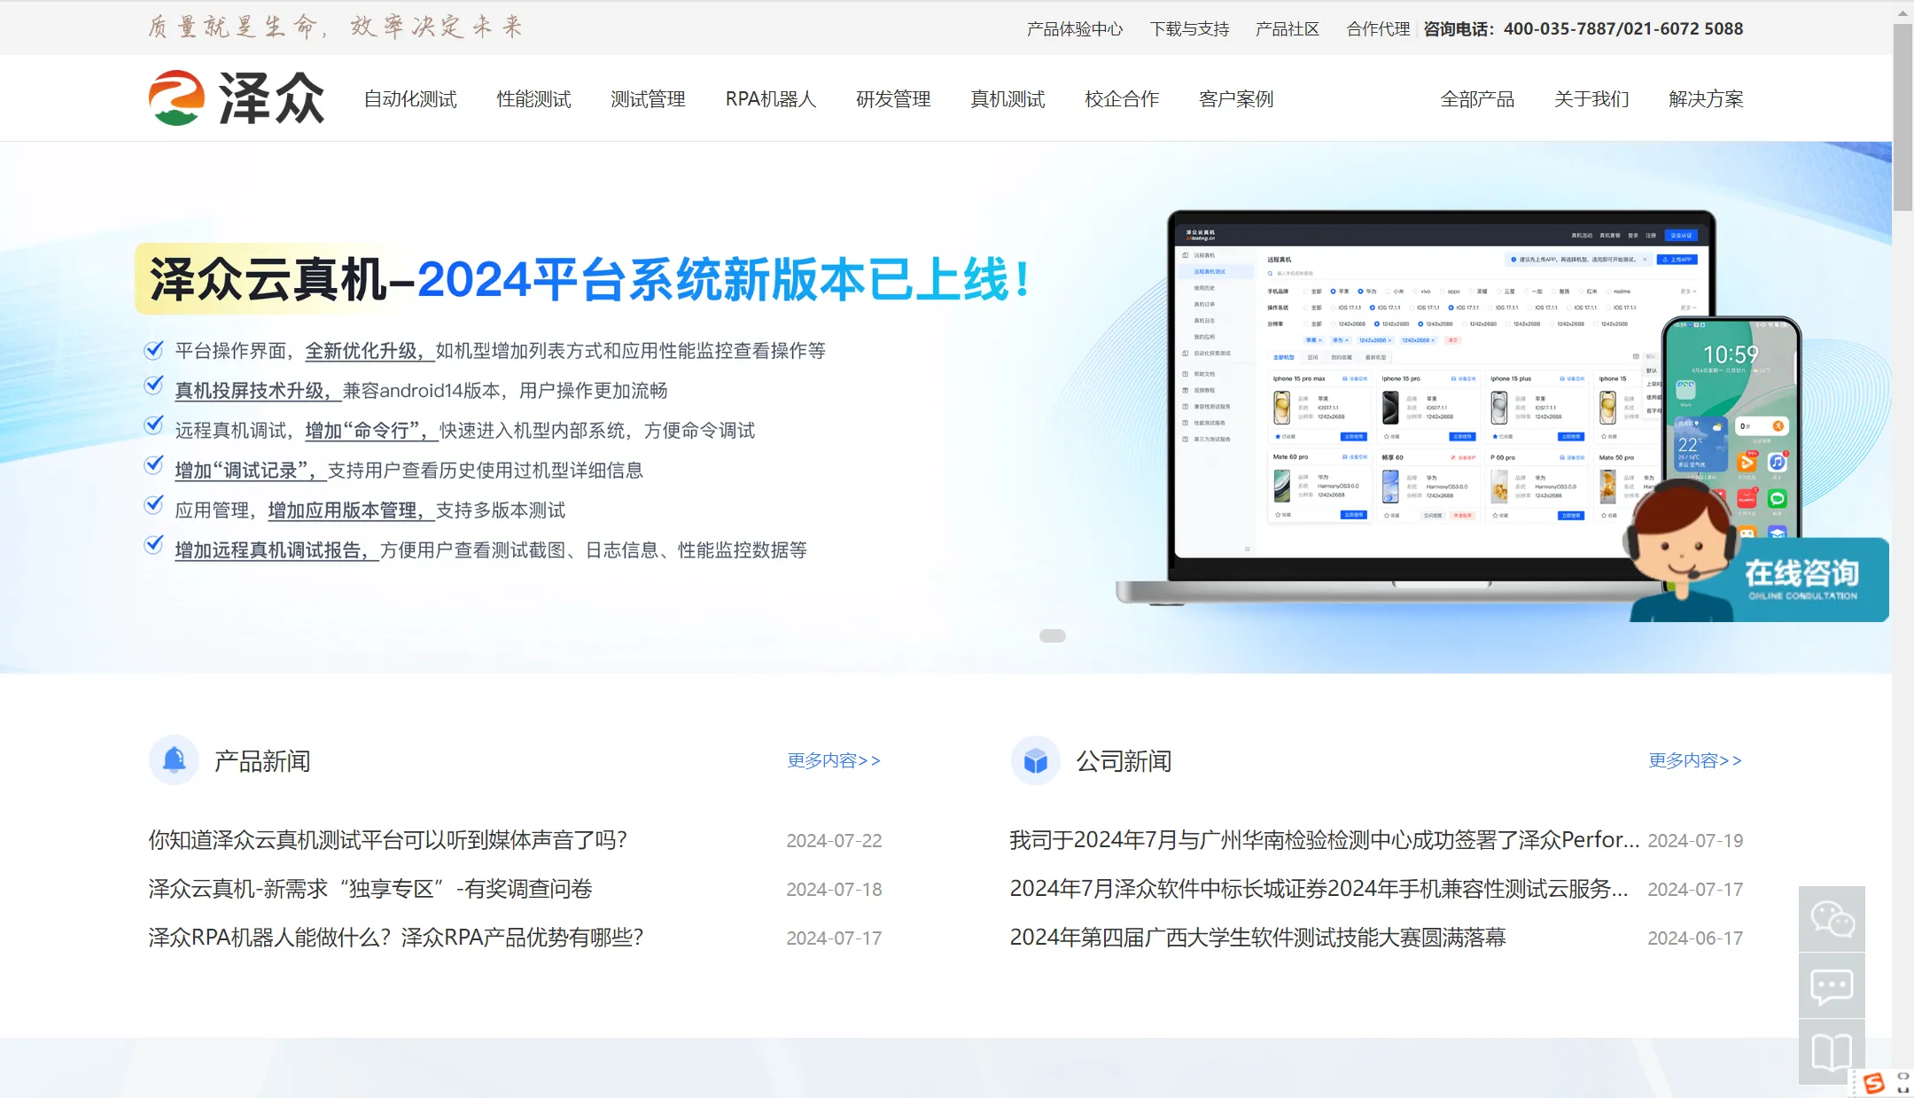
Task: Click the bell icon beside 产品新闻
Action: click(175, 760)
